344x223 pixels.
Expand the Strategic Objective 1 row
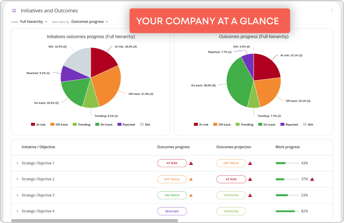17,163
